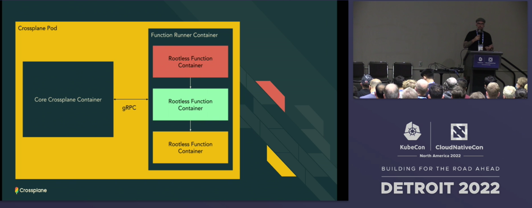Screen dimensions: 532x208
Task: Click the Crossplane popsicle logo icon
Action: [x=17, y=190]
